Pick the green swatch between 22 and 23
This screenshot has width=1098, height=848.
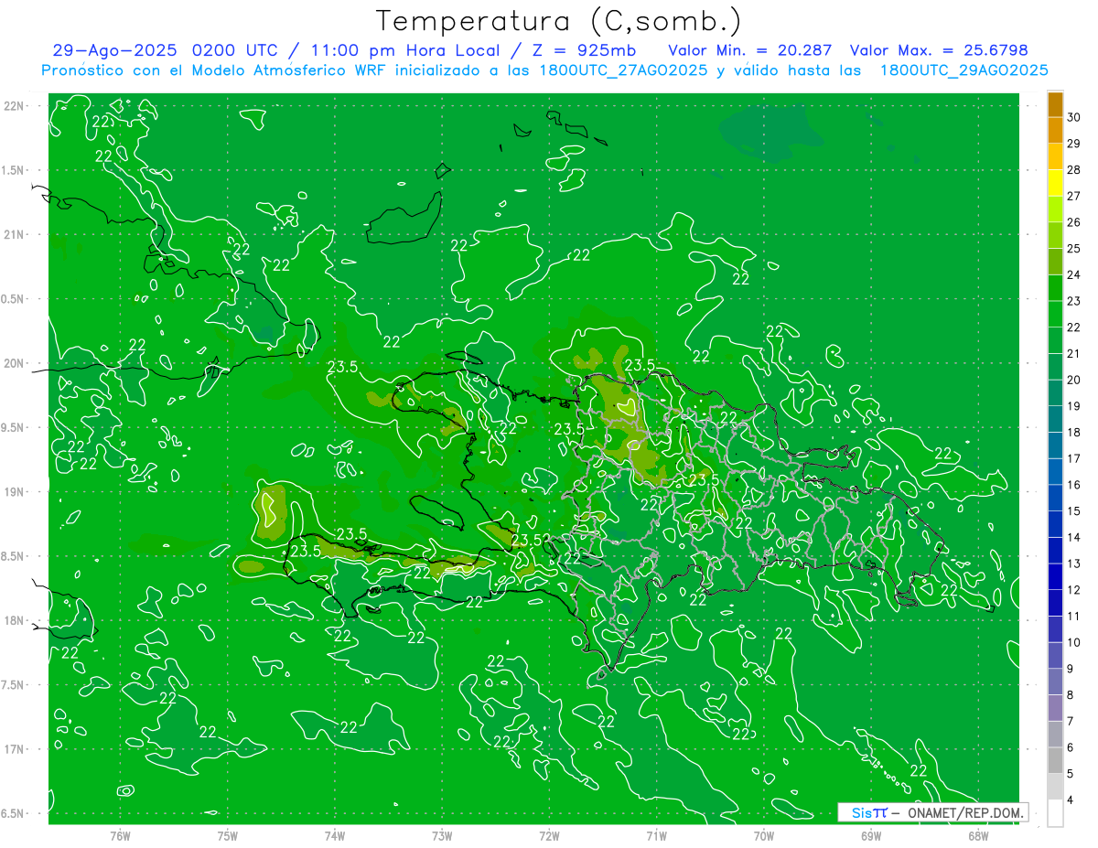pyautogui.click(x=1056, y=315)
